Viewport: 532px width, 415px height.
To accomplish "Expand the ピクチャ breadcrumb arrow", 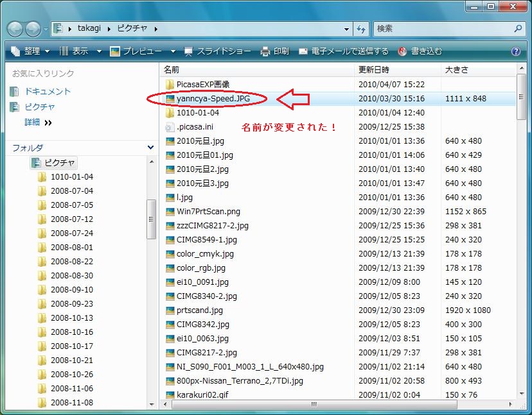I will 155,29.
